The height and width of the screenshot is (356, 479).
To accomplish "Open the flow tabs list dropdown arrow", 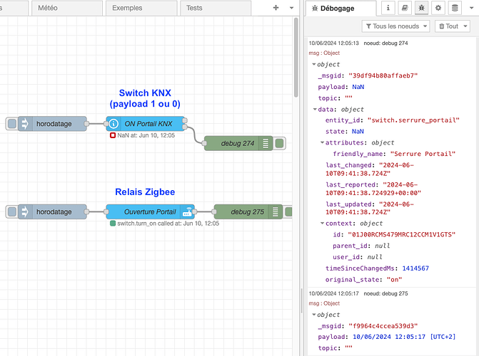I will (x=291, y=8).
